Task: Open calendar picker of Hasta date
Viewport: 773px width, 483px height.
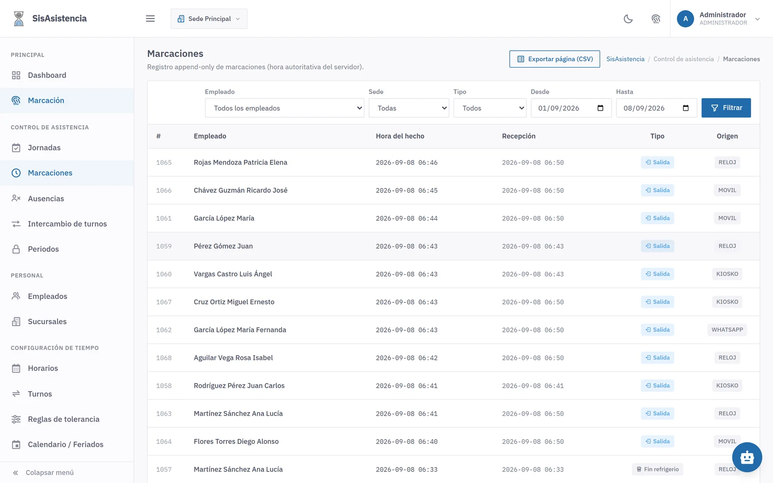Action: tap(686, 108)
